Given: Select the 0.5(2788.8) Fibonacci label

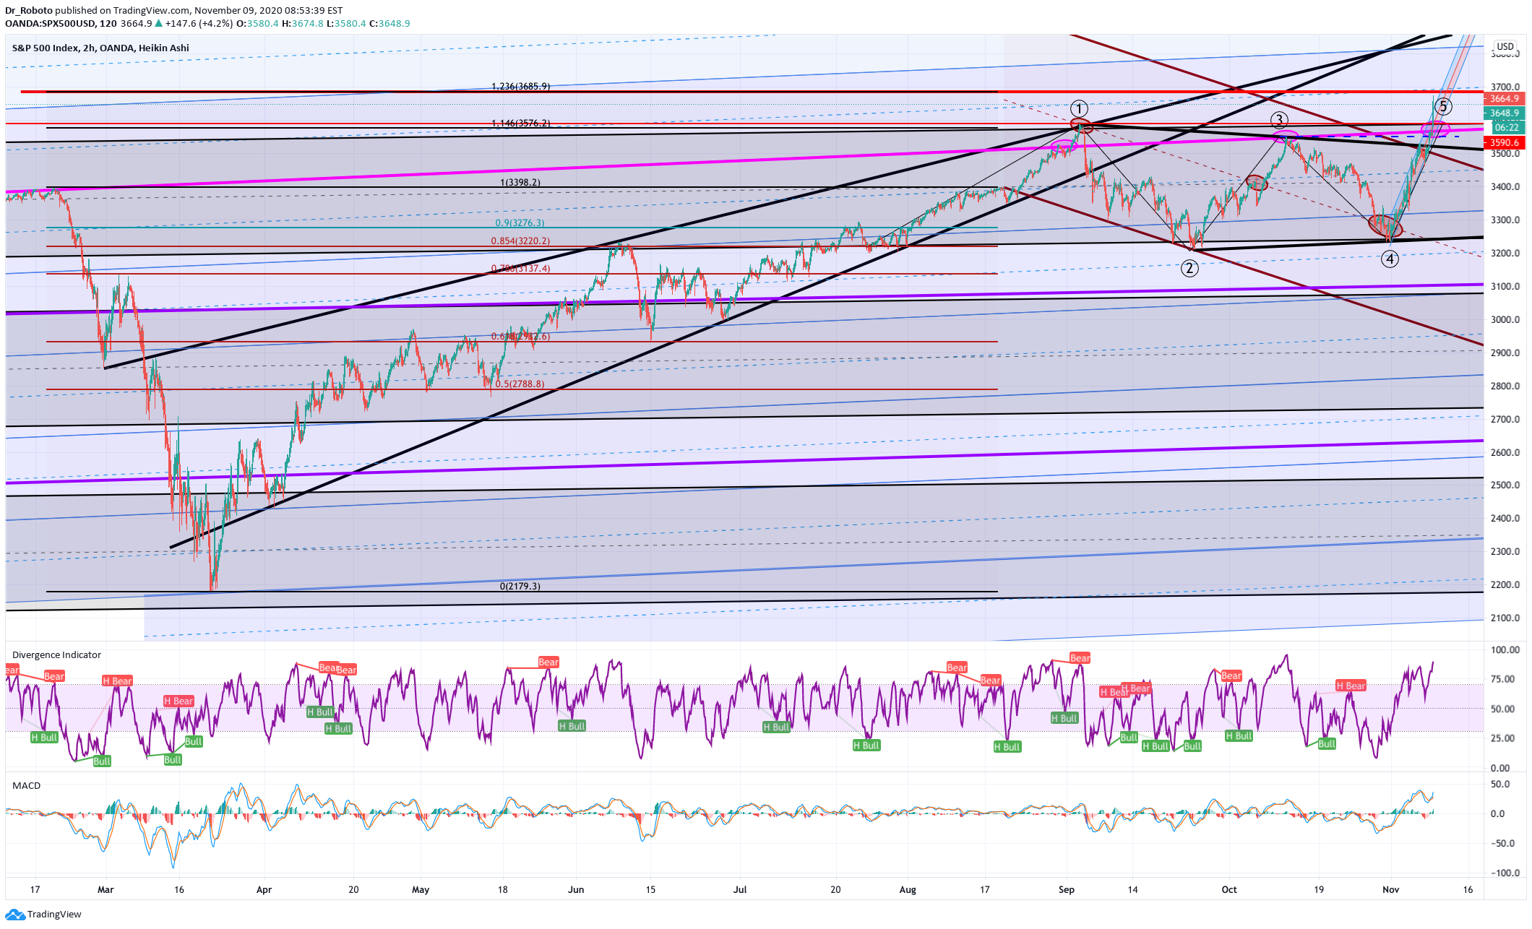Looking at the screenshot, I should point(520,384).
